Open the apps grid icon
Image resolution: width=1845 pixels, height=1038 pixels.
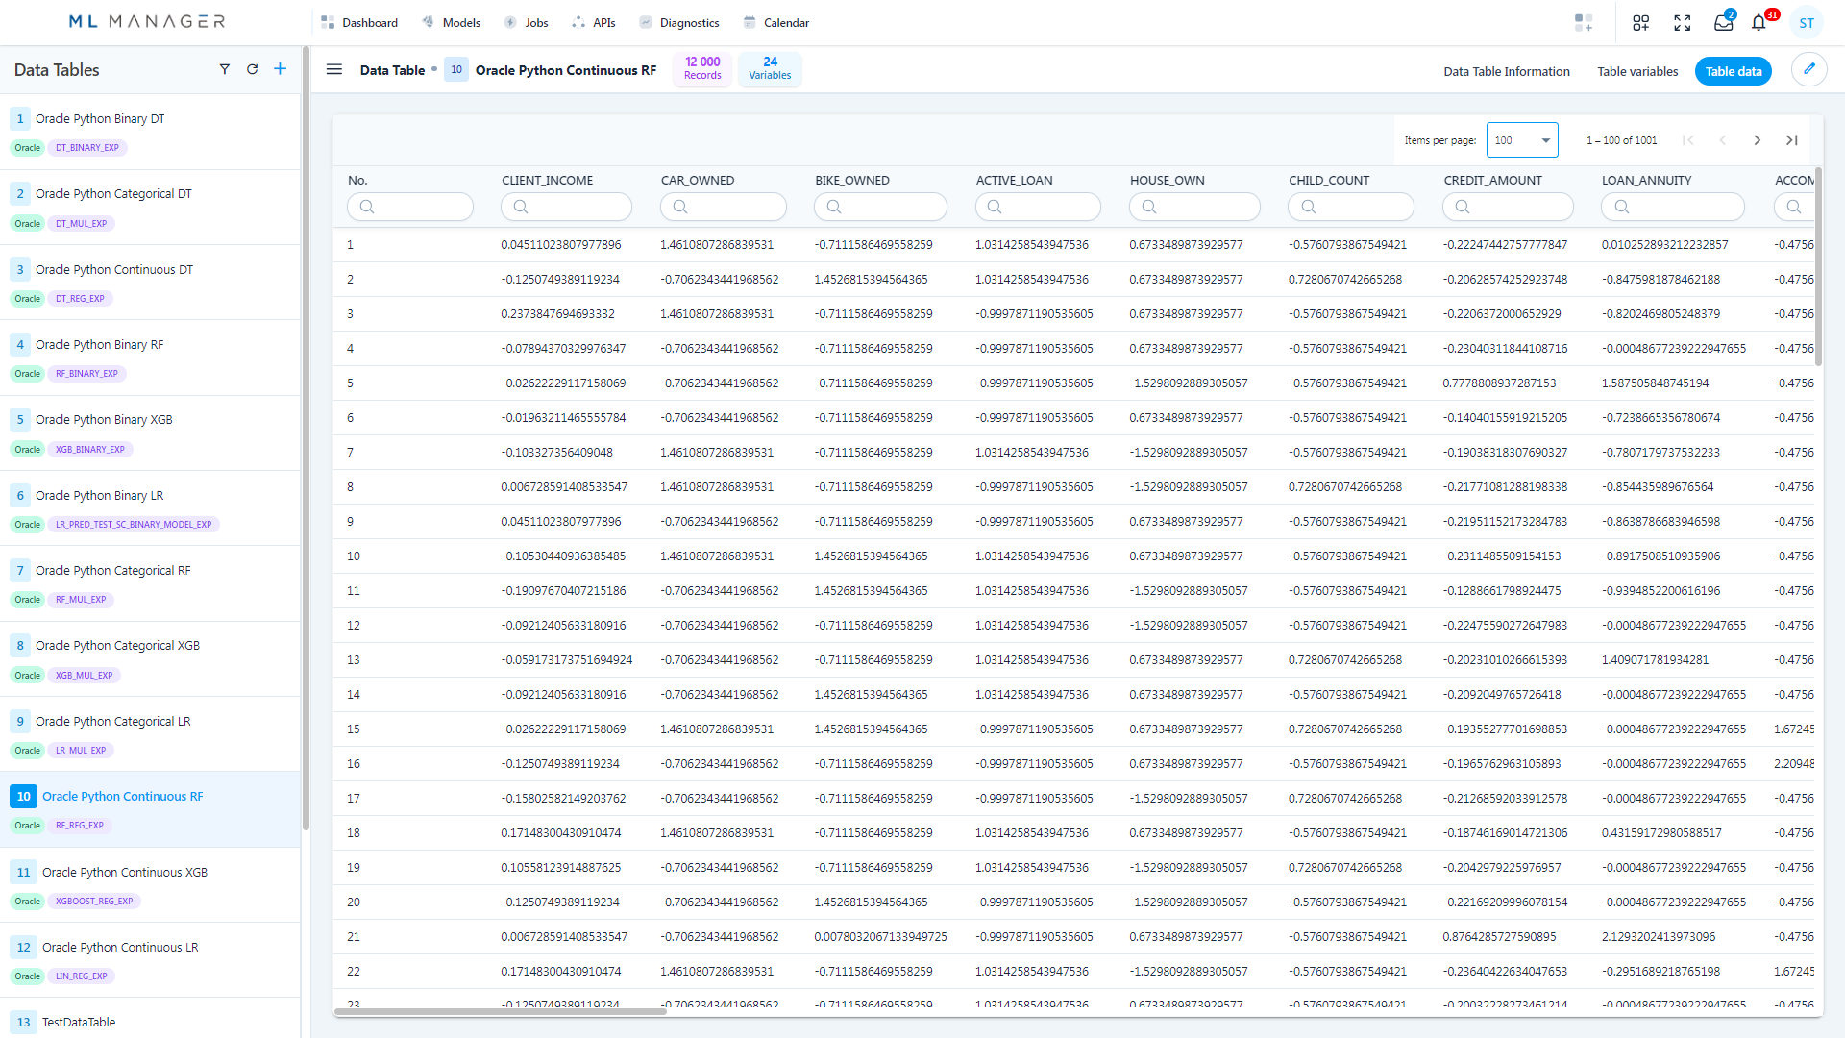click(x=1641, y=23)
